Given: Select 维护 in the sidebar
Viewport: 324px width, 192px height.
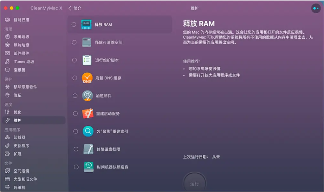Looking at the screenshot, I should 34,120.
